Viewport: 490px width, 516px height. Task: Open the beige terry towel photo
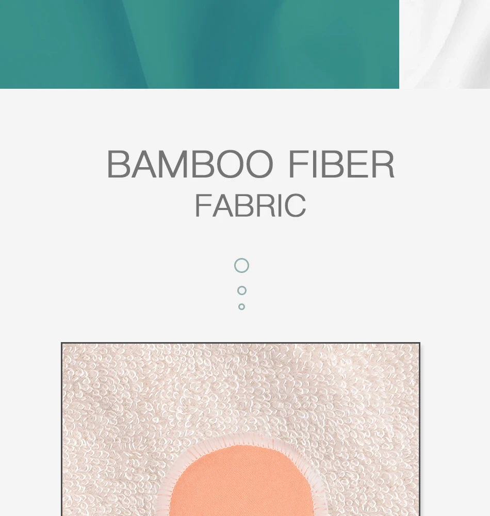point(240,429)
